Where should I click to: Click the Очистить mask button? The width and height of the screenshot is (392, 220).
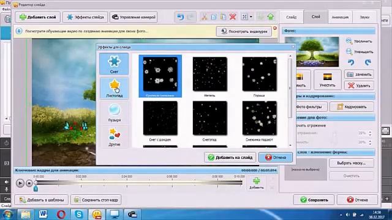352,176
